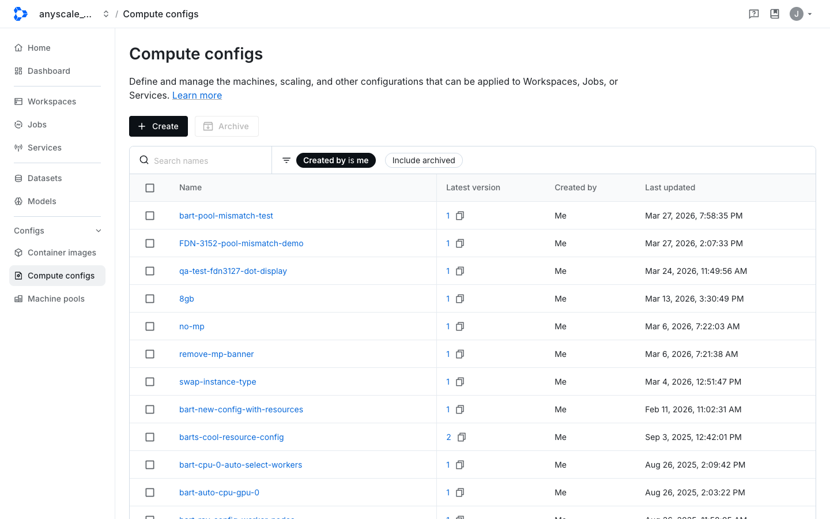Click the Created by column header
Viewport: 830px width, 519px height.
(575, 187)
